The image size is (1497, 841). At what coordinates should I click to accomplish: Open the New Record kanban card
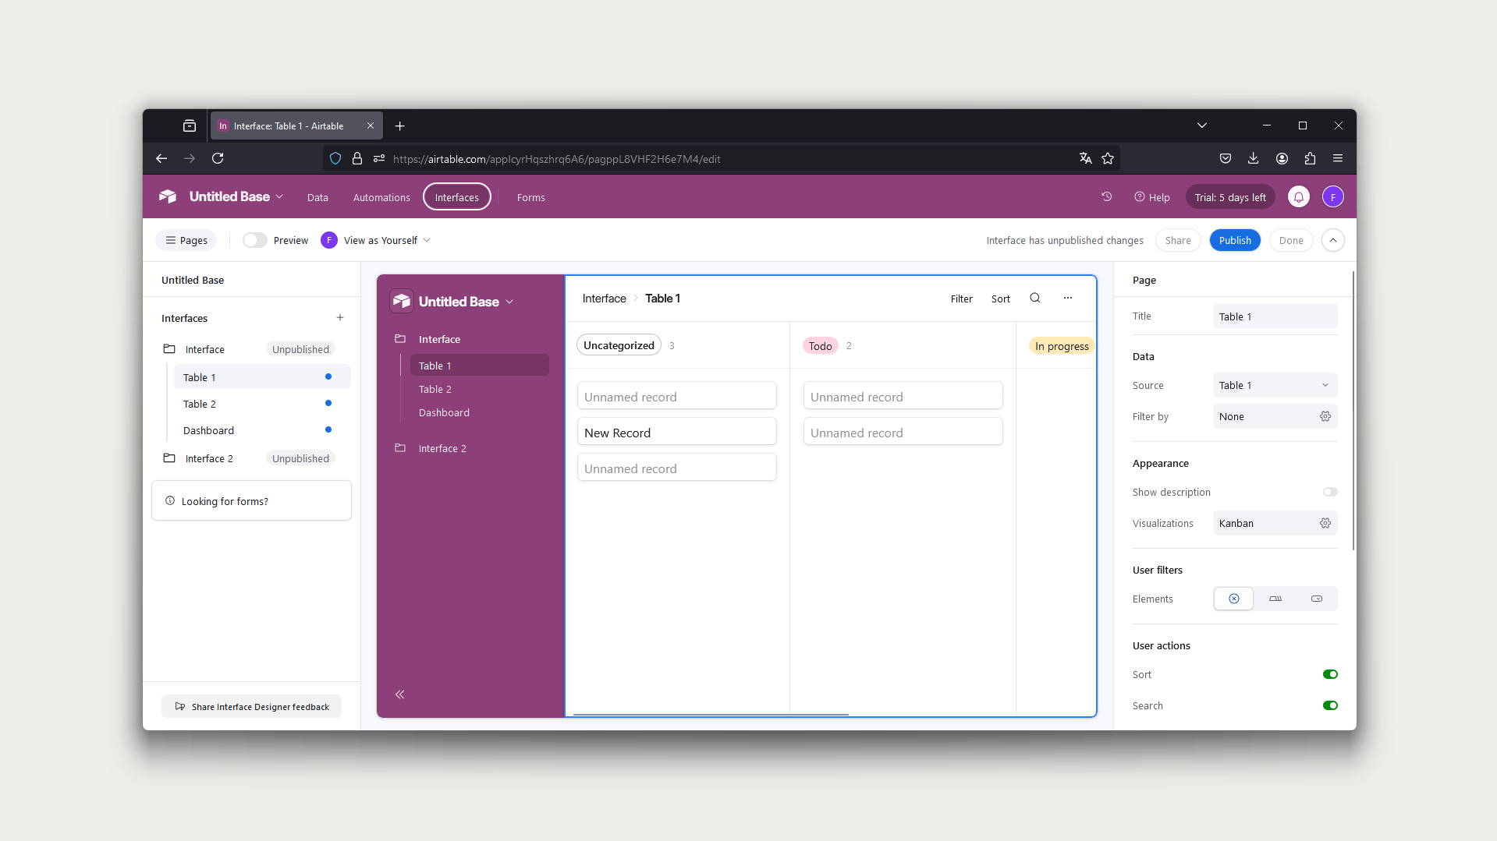click(x=676, y=433)
